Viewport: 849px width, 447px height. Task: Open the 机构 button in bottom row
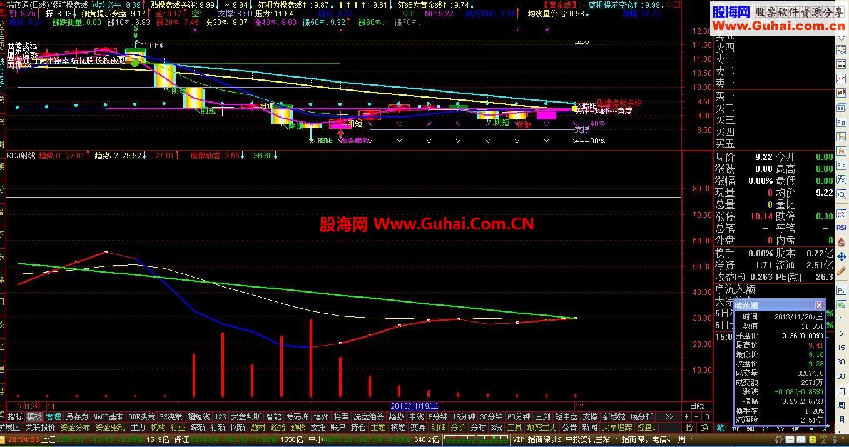pyautogui.click(x=158, y=428)
